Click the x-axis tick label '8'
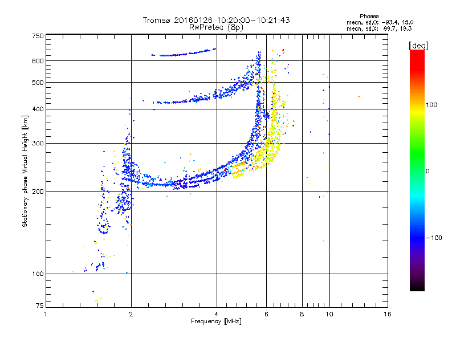This screenshot has width=456, height=342. coord(302,314)
